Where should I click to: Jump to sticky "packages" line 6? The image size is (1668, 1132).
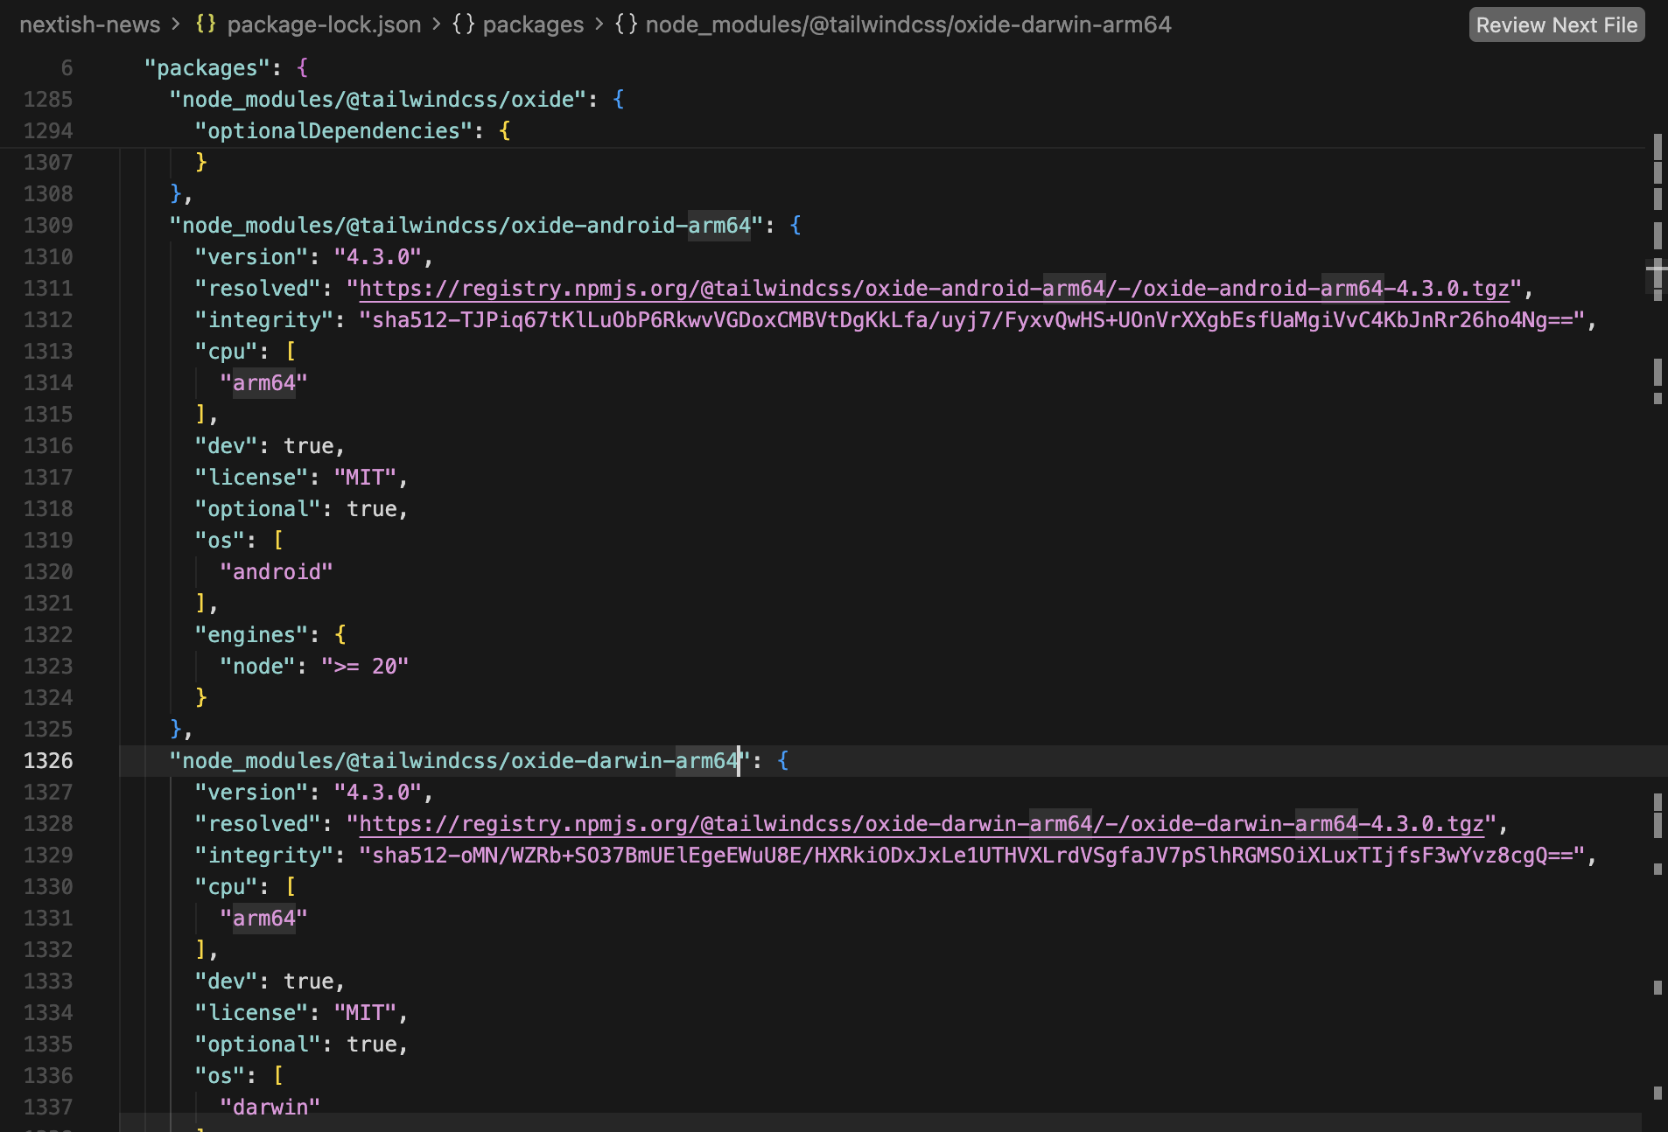point(207,68)
